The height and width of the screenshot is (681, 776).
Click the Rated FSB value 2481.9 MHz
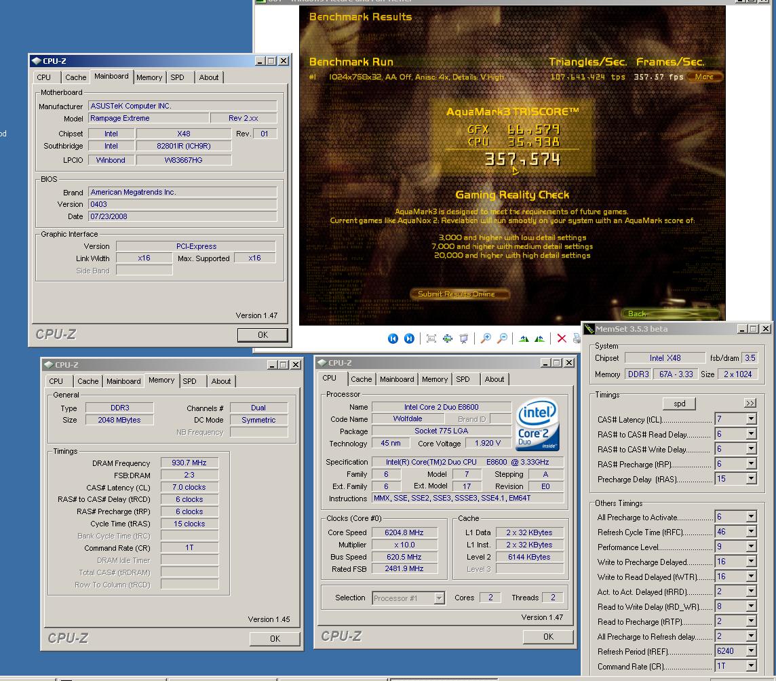[404, 568]
